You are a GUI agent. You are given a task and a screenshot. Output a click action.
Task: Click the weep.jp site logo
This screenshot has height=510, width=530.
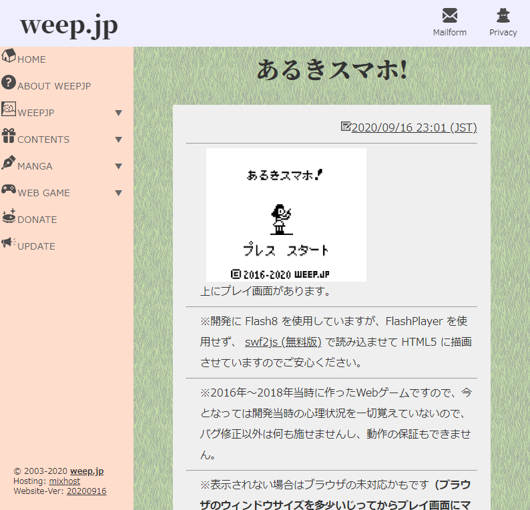point(69,25)
